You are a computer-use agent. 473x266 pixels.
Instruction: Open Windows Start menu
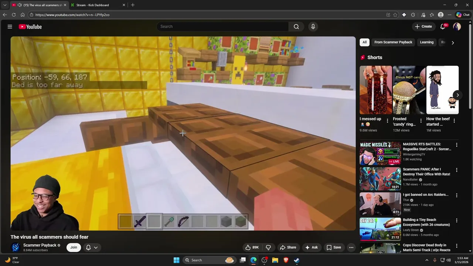[177, 260]
